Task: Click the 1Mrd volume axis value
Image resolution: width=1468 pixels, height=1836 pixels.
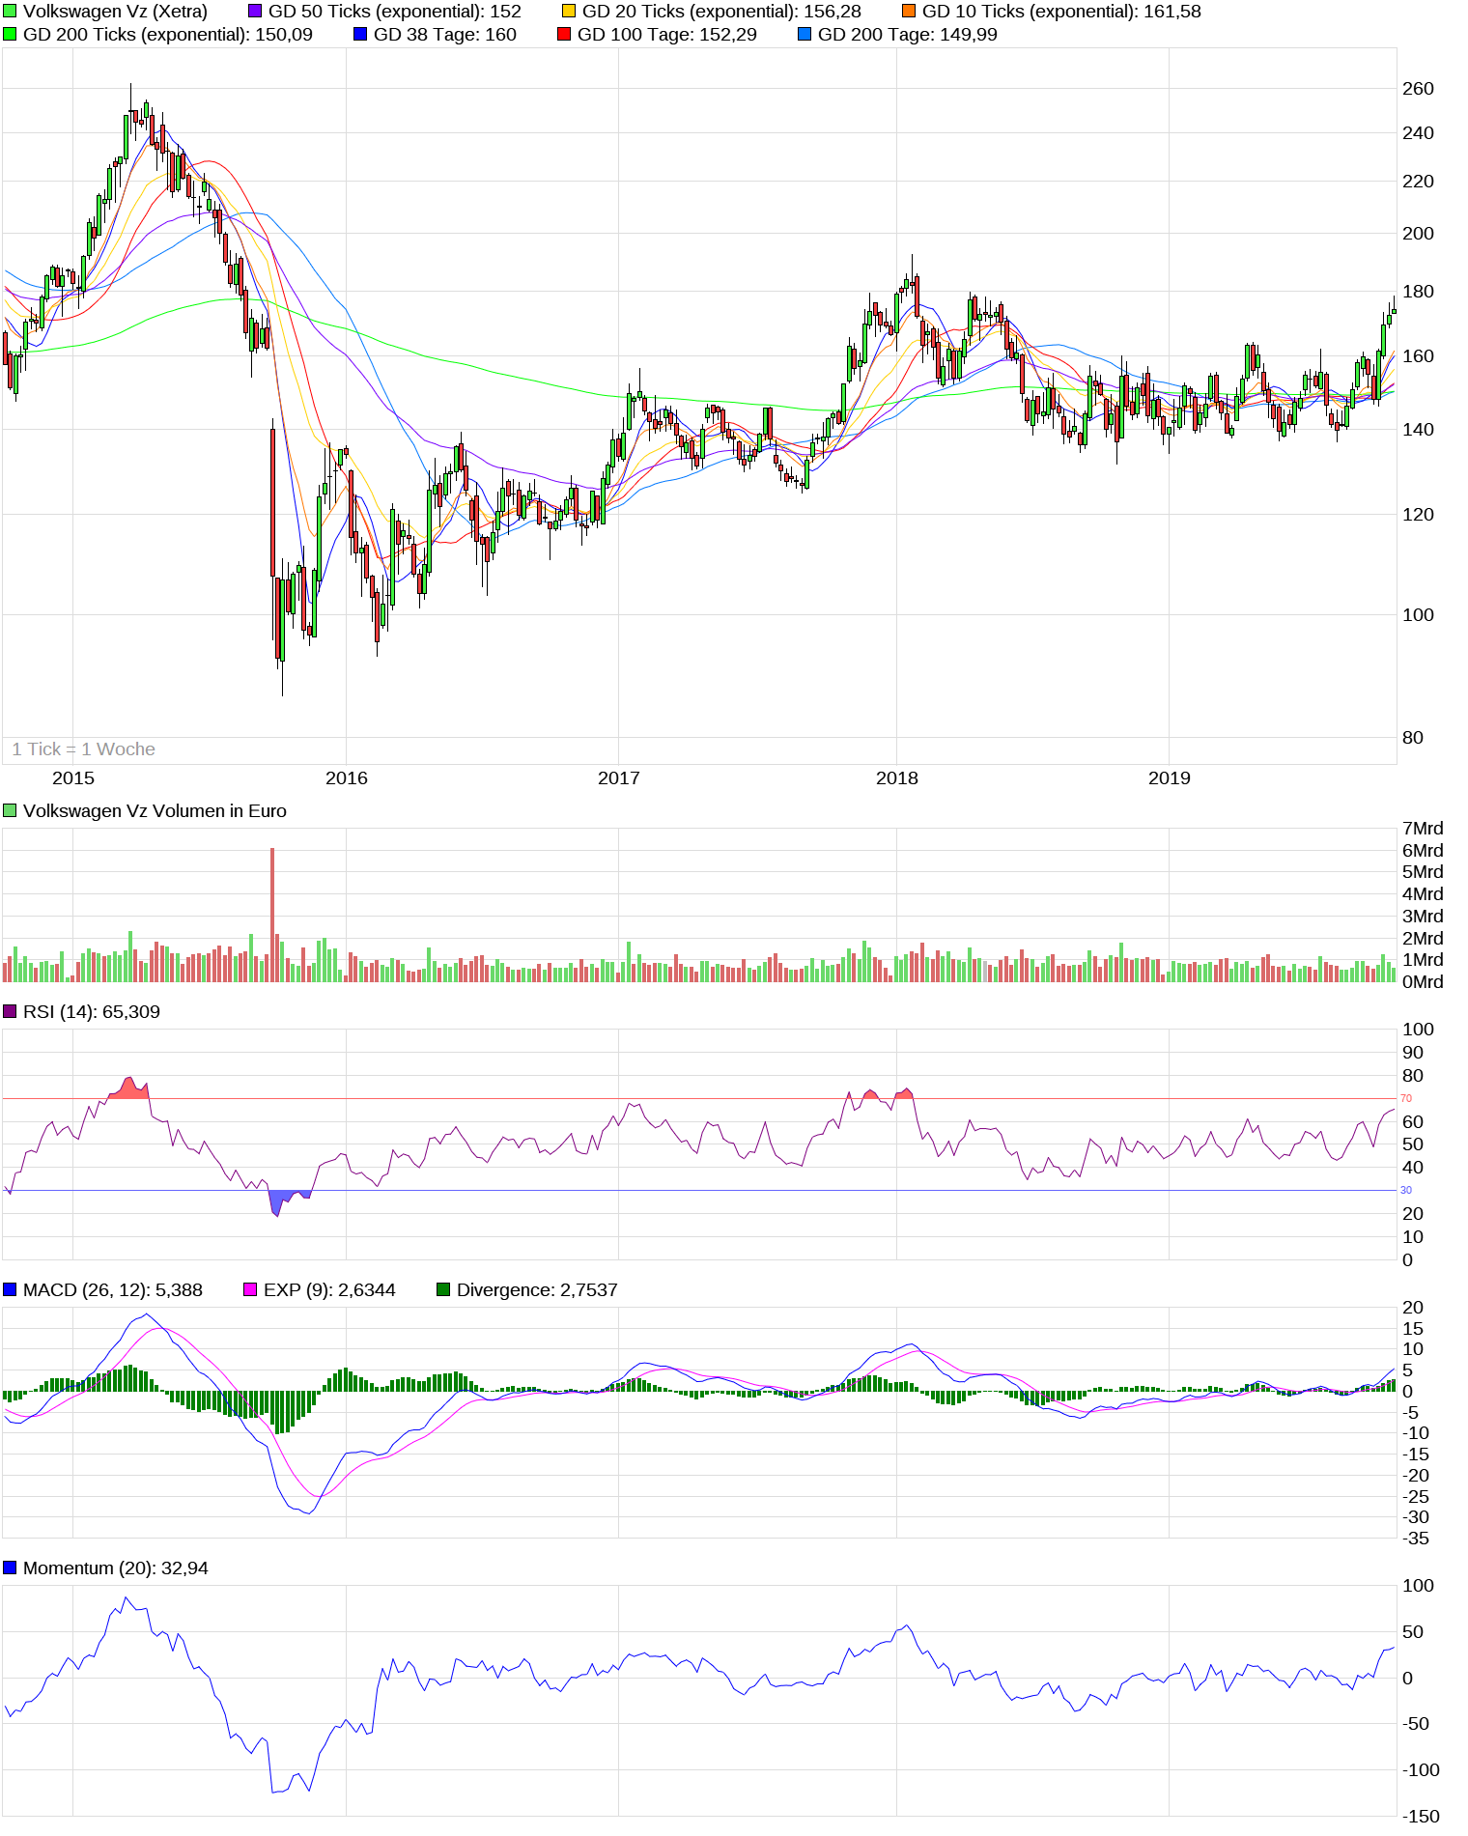Action: 1423,960
